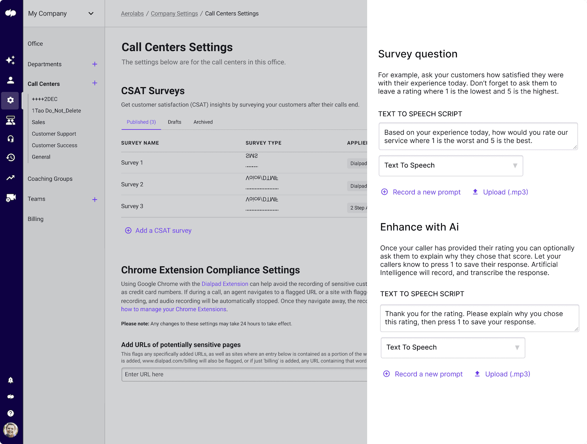Open the call history clock icon
The image size is (587, 444).
coord(11,157)
